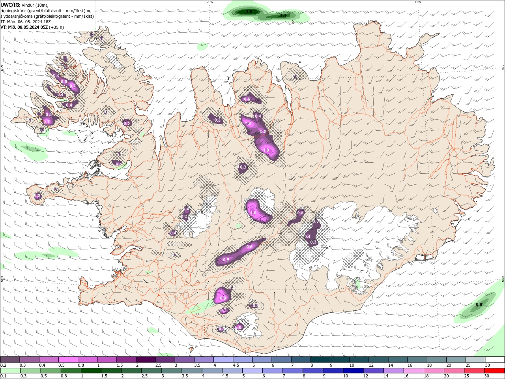Click the 30 label in the upper legend row

coord(488,365)
